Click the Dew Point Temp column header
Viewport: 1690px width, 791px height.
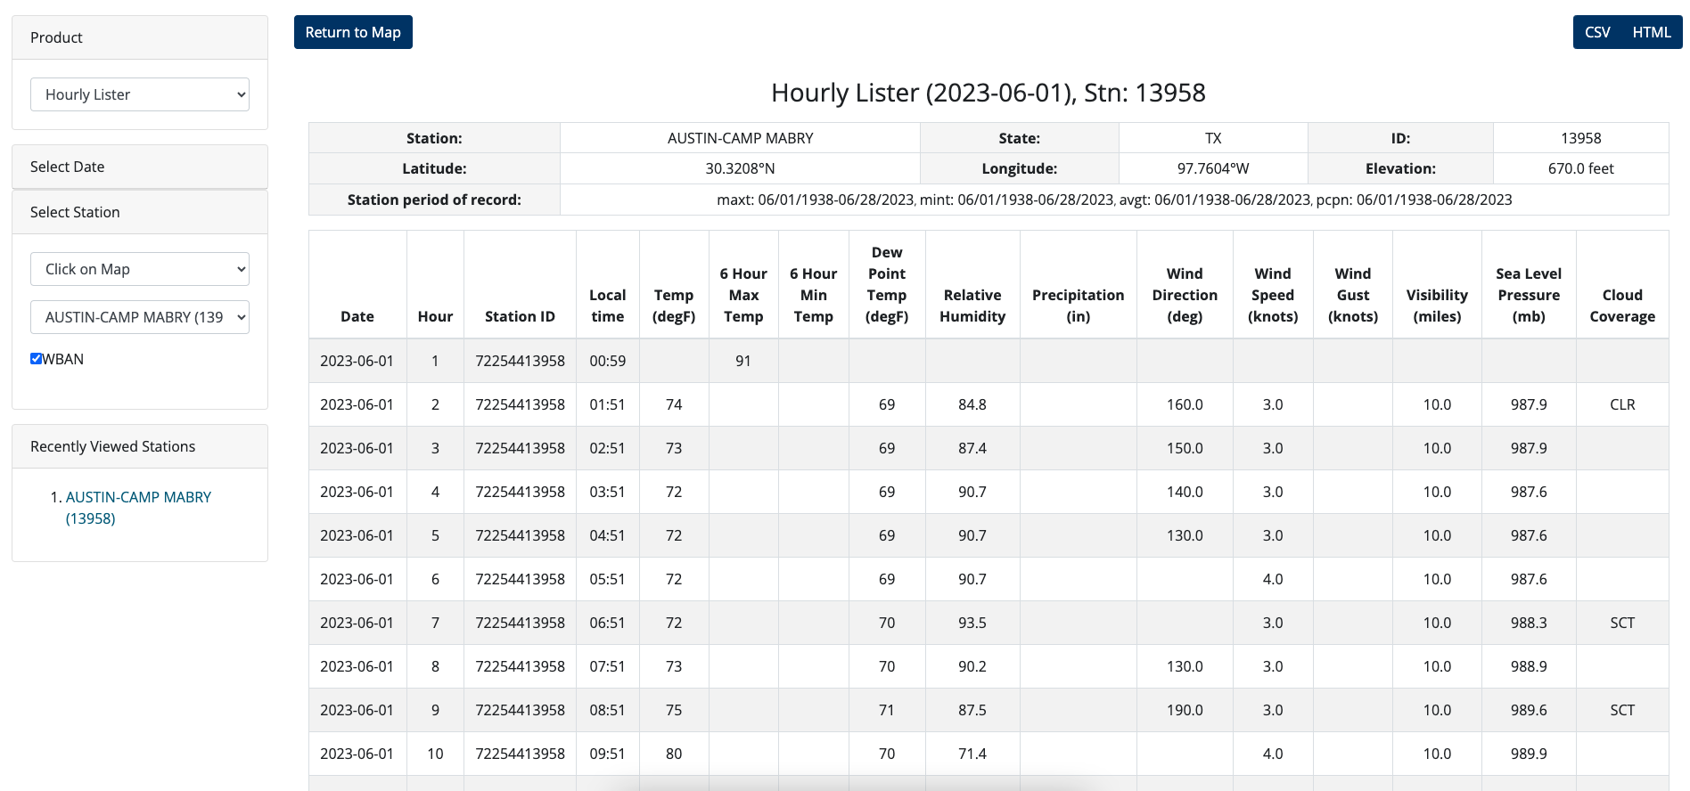(887, 284)
